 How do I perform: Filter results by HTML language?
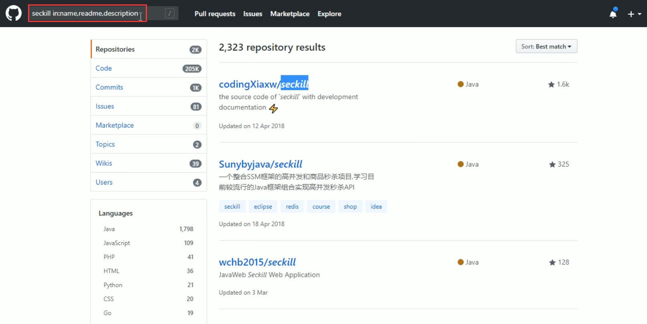tap(148, 271)
